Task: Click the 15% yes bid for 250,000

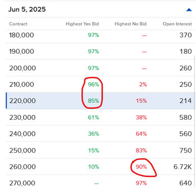Action: tap(94, 151)
